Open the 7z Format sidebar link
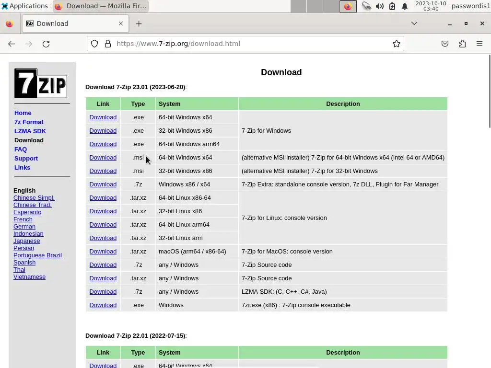This screenshot has width=491, height=368. (29, 122)
